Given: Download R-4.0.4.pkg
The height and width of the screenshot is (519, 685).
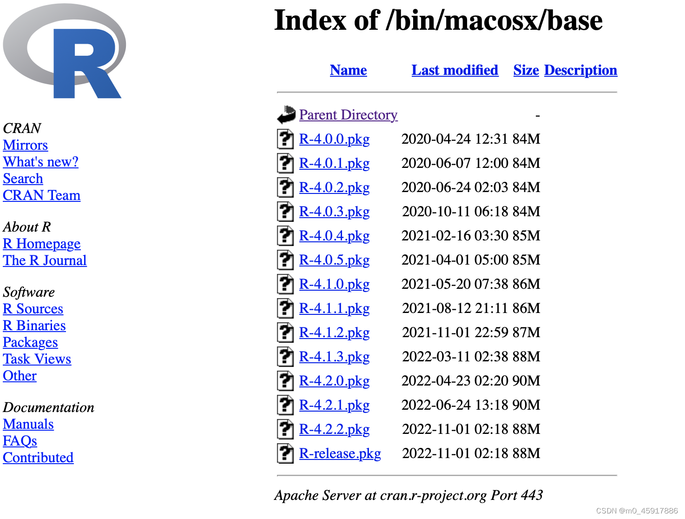Looking at the screenshot, I should click(x=335, y=236).
